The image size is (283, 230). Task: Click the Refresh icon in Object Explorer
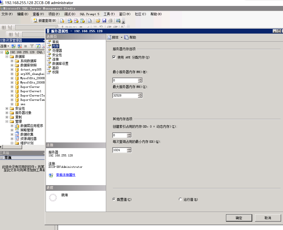pyautogui.click(x=38, y=46)
